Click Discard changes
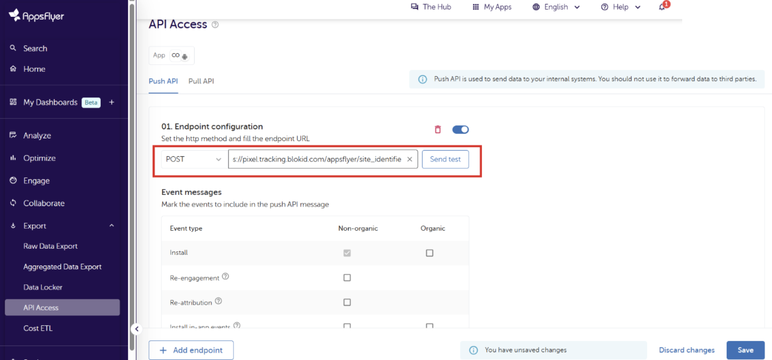772x360 pixels. [x=687, y=350]
